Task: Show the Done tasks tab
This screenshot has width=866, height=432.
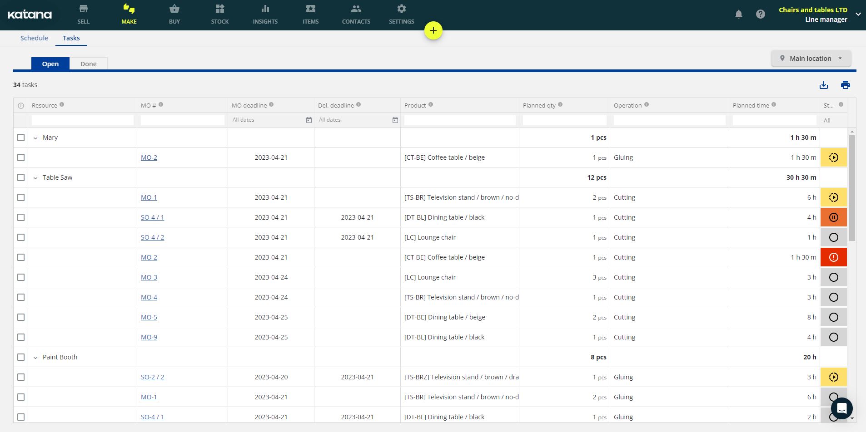Action: click(x=89, y=64)
